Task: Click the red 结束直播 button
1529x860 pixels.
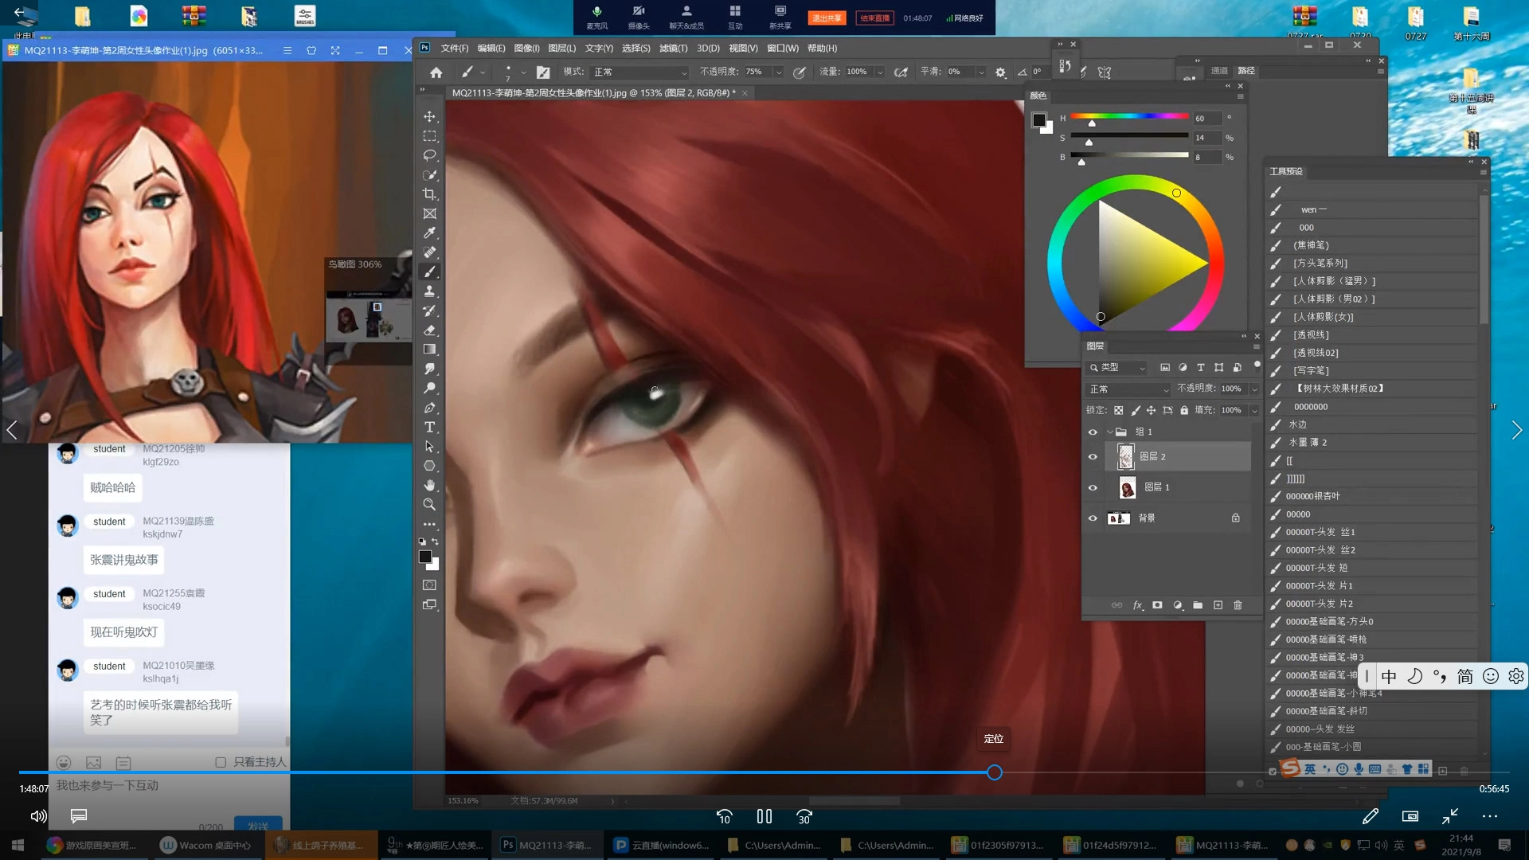Action: coord(874,18)
